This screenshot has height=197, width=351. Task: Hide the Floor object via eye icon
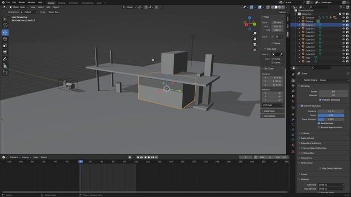pyautogui.click(x=343, y=57)
